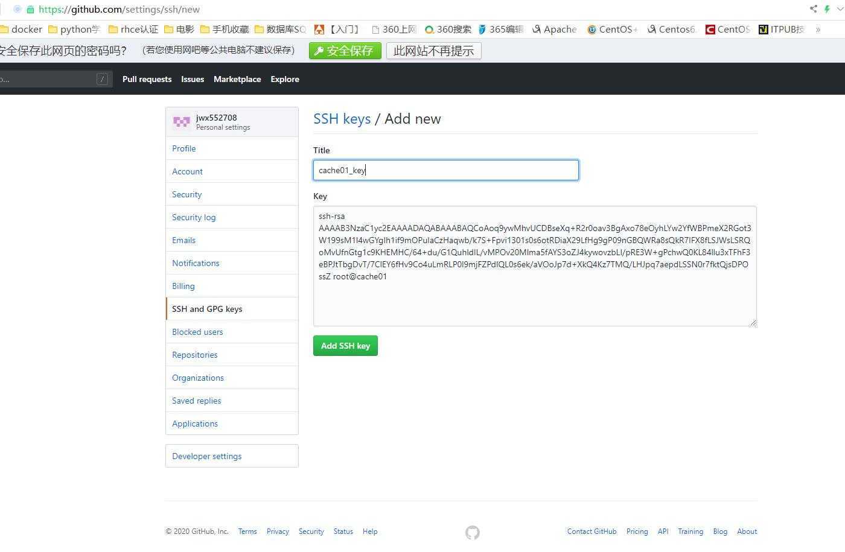
Task: Click the green secure lock icon
Action: [30, 9]
